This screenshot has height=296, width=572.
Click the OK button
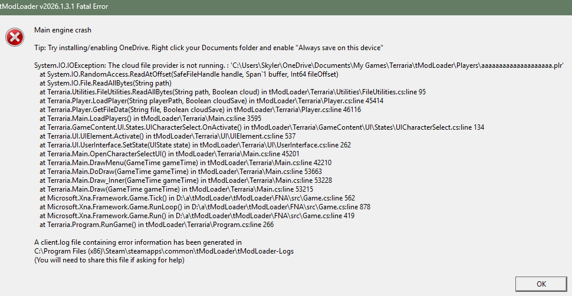click(541, 284)
